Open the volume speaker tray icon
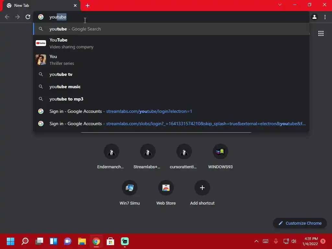Viewport: 332px width, 249px height. click(x=294, y=241)
